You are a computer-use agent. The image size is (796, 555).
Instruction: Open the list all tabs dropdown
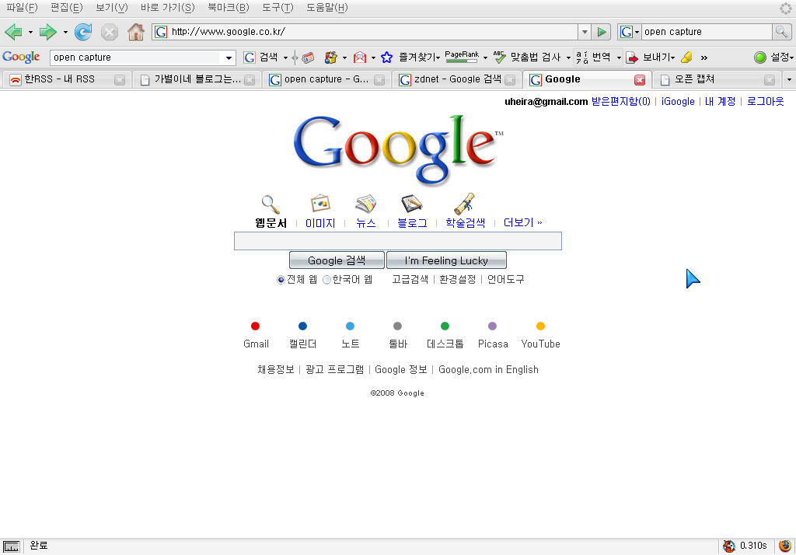tap(789, 80)
